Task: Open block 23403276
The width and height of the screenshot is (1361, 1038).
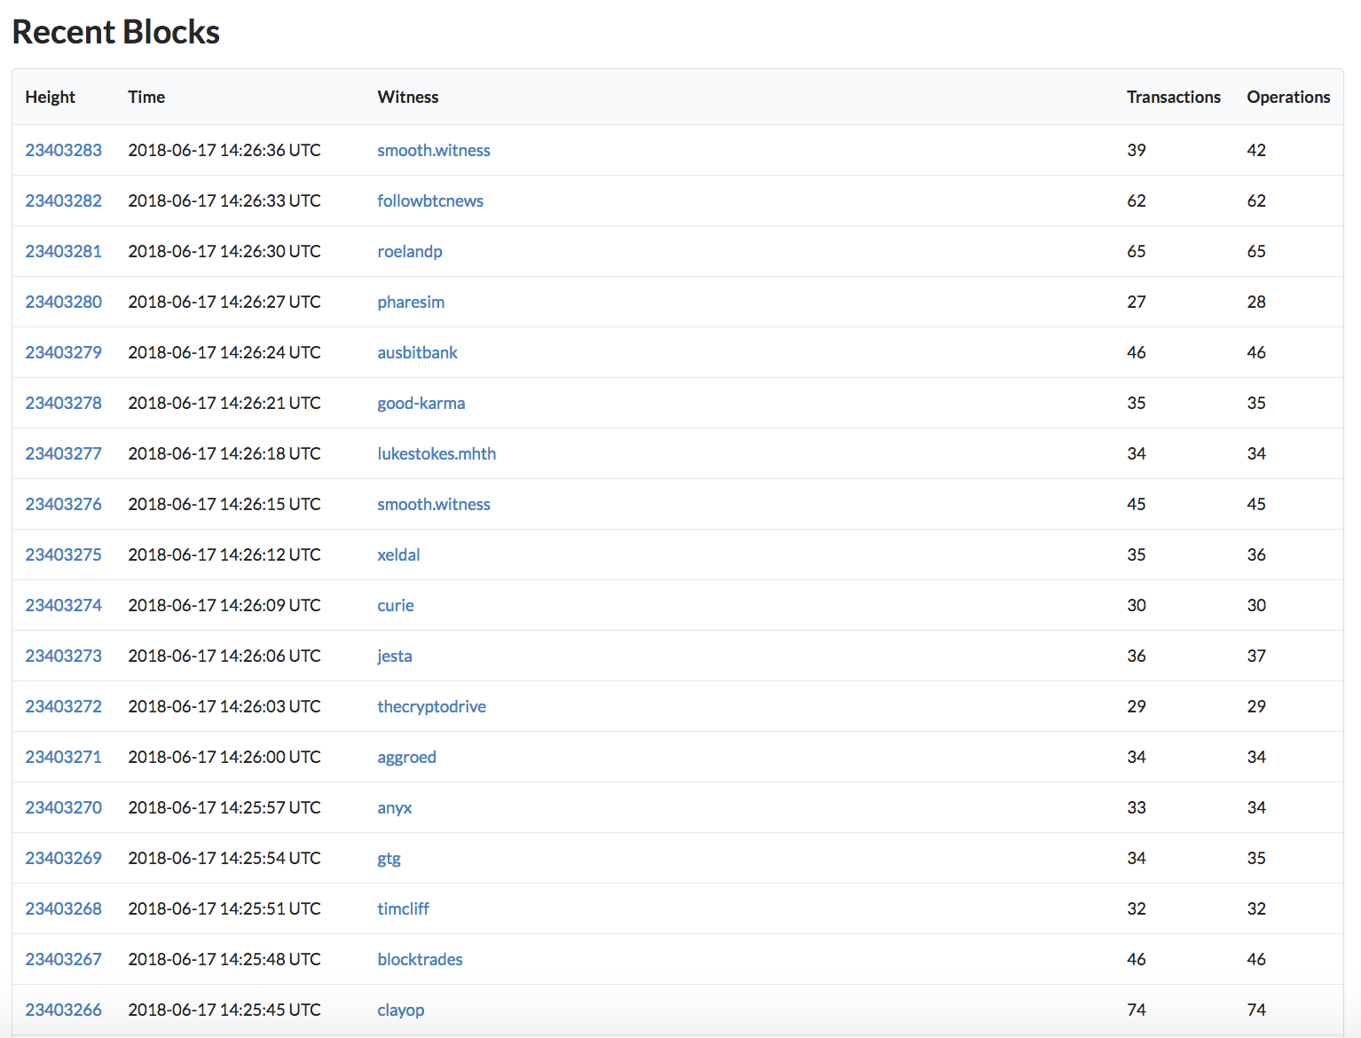Action: 64,504
